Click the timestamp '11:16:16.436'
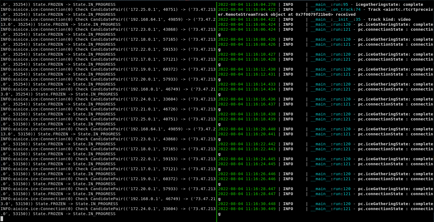This screenshot has width=434, height=222. (261, 99)
